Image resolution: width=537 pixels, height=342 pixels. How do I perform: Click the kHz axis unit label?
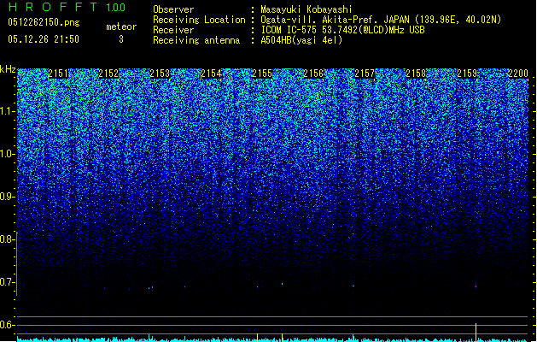8,69
